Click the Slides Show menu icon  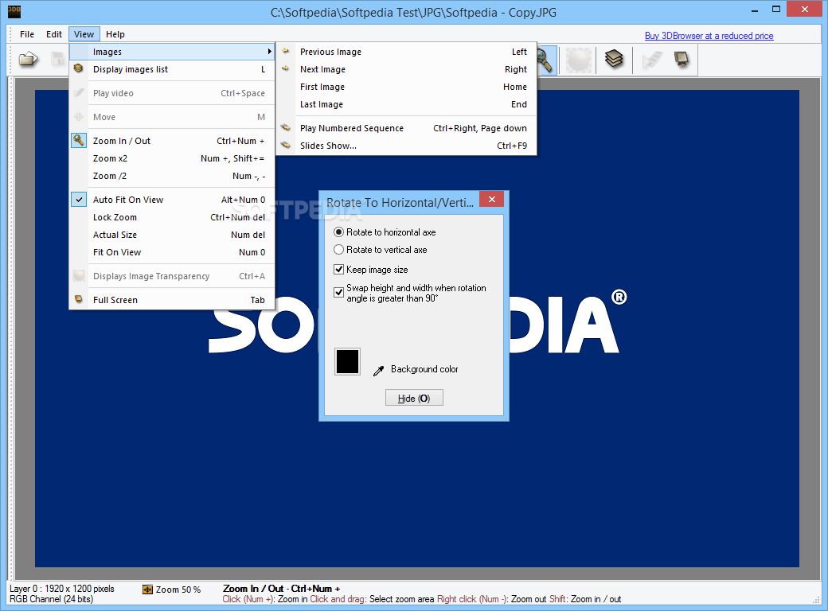286,145
